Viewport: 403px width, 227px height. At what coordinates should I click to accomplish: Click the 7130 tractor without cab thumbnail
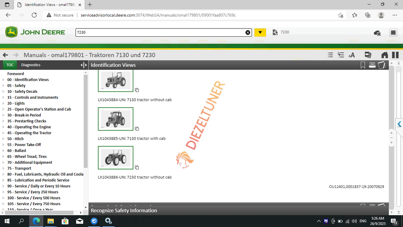[116, 81]
